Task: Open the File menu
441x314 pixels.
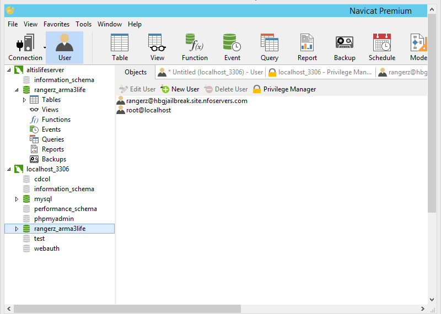Action: point(13,24)
